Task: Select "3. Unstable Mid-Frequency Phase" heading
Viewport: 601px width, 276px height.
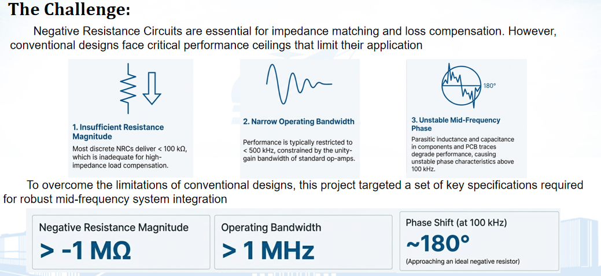Action: pos(456,124)
